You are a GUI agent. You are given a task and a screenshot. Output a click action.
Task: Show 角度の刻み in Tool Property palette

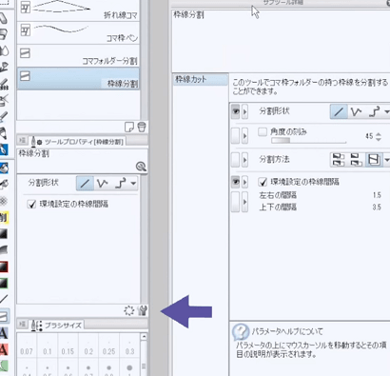[x=235, y=136]
